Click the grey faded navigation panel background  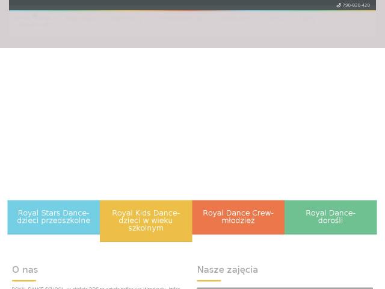click(x=192, y=31)
